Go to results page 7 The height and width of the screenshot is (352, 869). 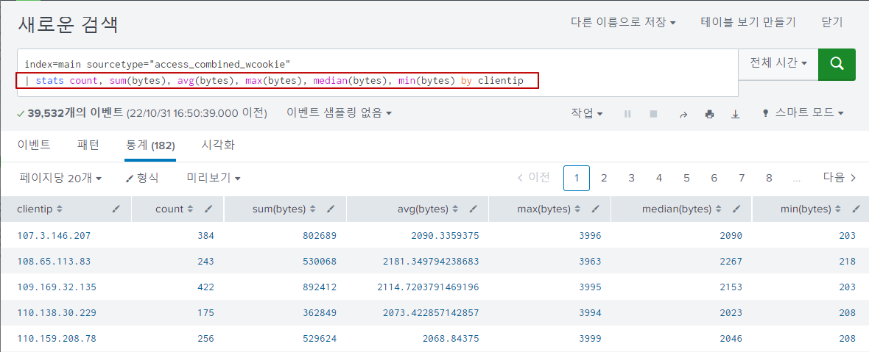tap(742, 178)
